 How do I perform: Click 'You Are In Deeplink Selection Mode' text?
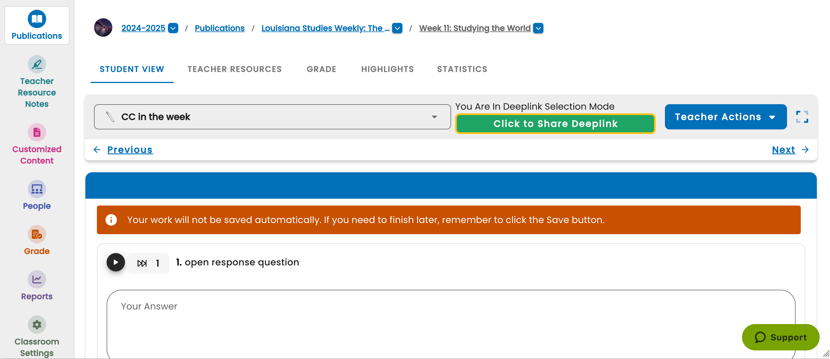[x=535, y=106]
